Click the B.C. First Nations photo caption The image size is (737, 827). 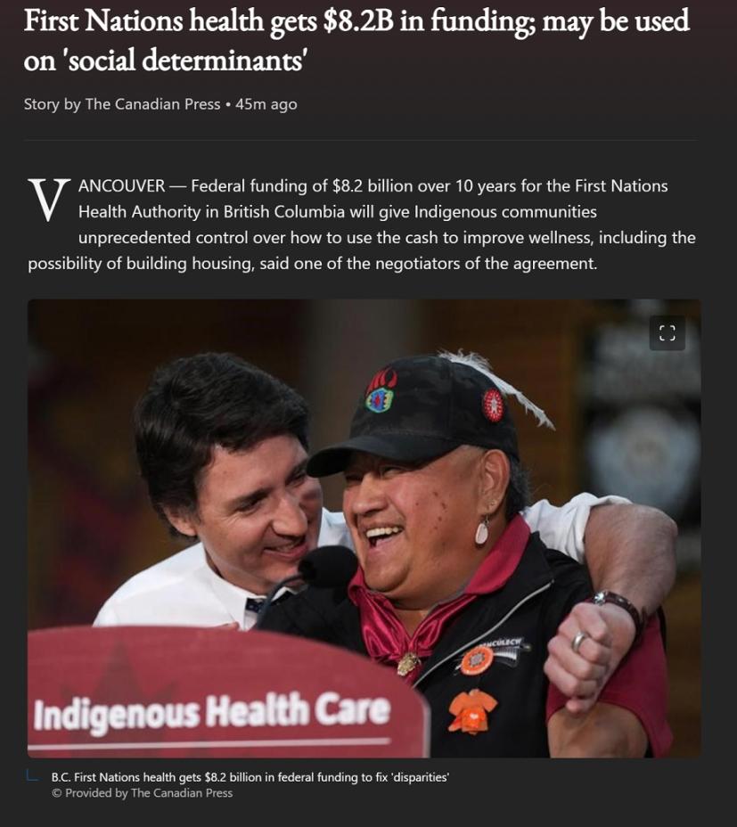(x=250, y=777)
